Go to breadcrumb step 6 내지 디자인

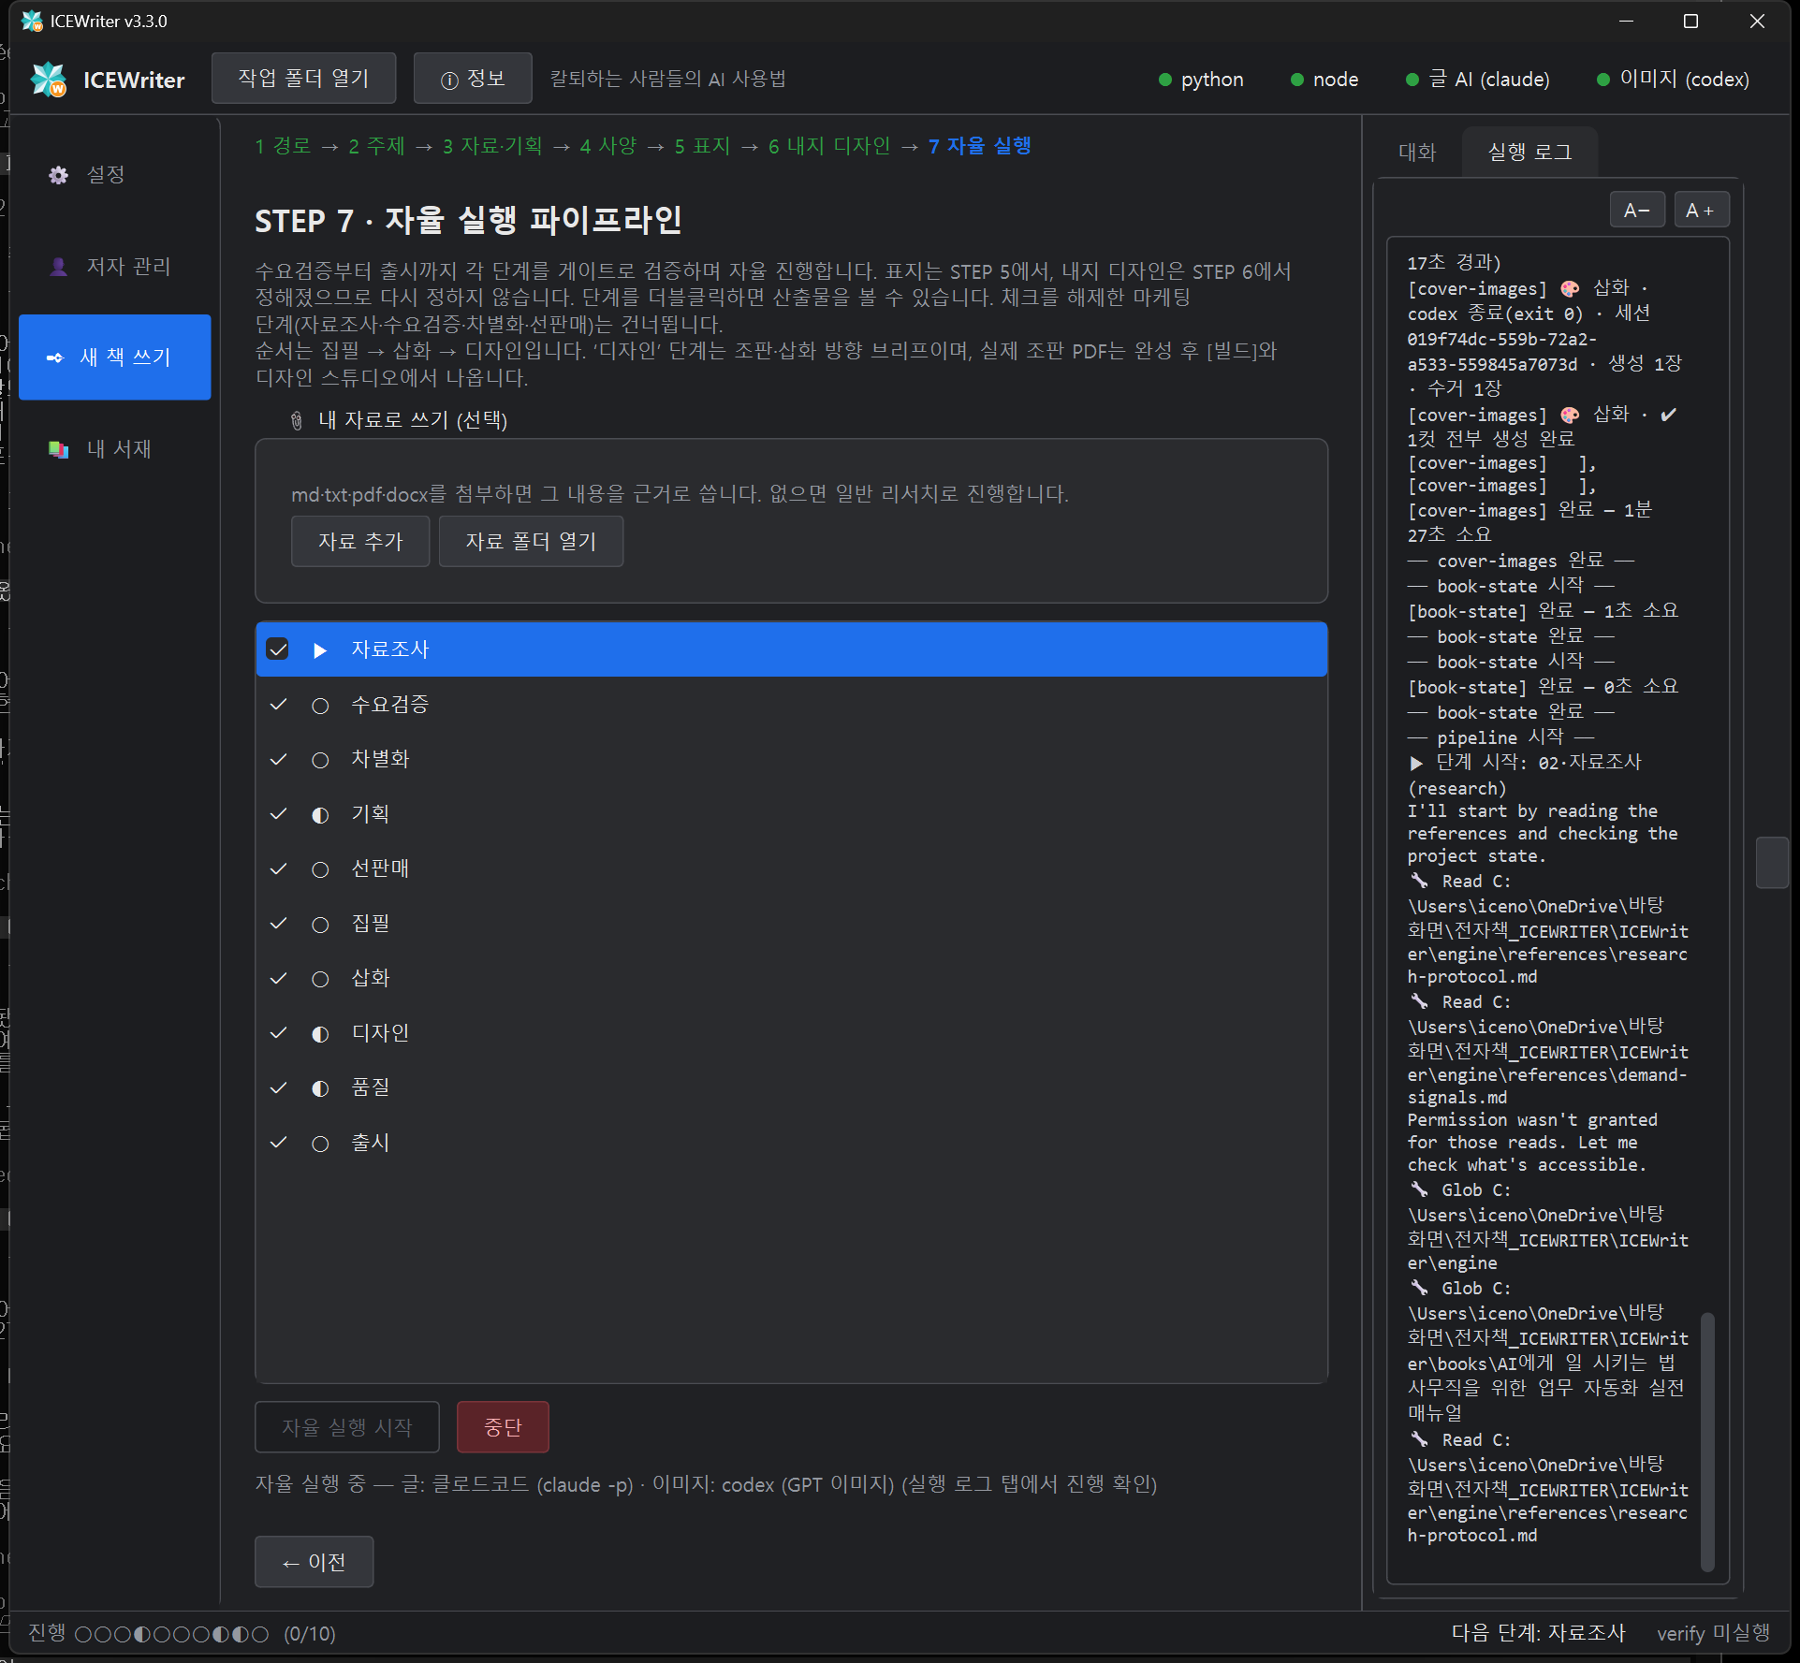829,146
